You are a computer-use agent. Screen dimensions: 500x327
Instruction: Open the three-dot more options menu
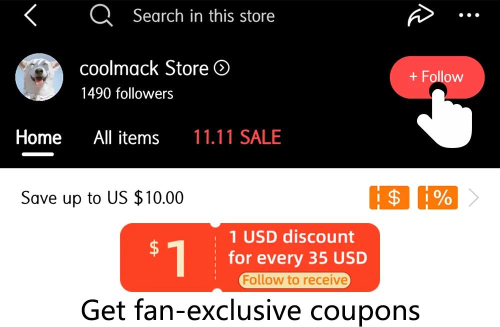click(x=469, y=15)
